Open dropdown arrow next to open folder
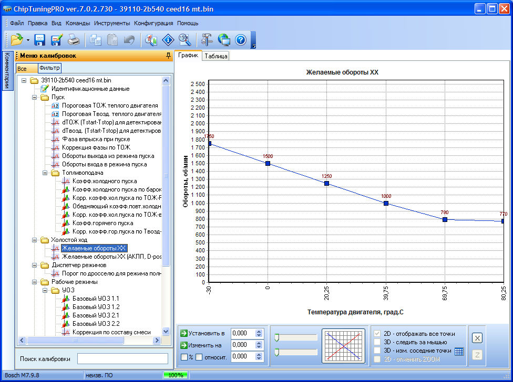 click(27, 40)
